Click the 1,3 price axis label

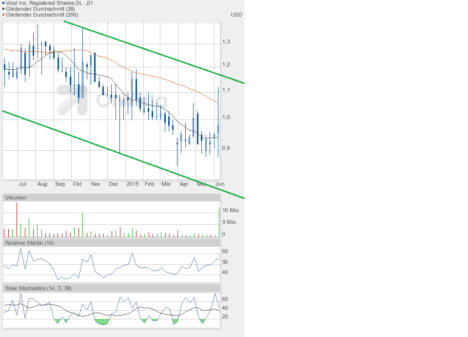tap(226, 42)
